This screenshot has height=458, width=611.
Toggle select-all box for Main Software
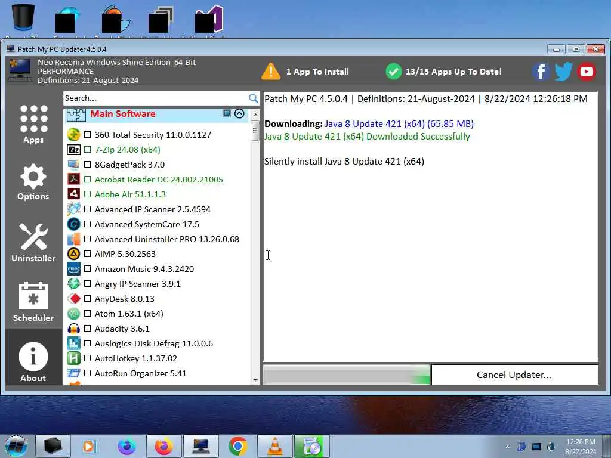[x=227, y=113]
